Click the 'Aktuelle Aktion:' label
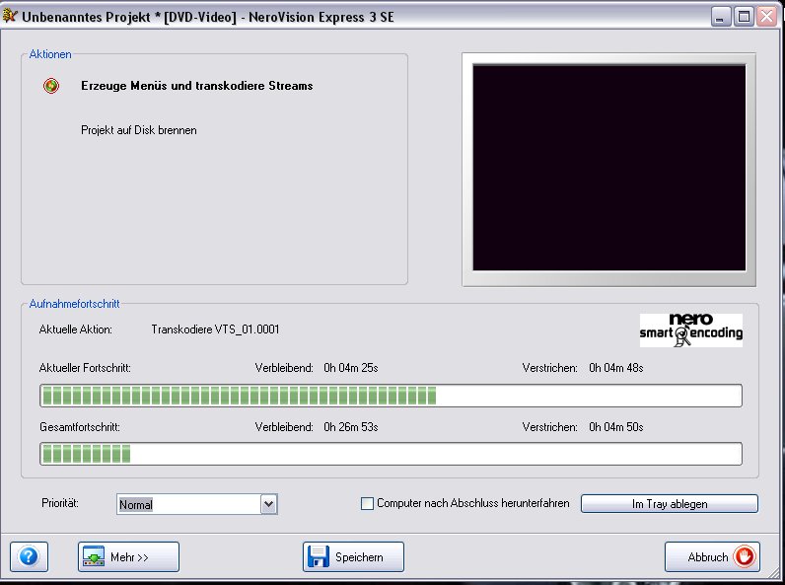785x585 pixels. [76, 329]
